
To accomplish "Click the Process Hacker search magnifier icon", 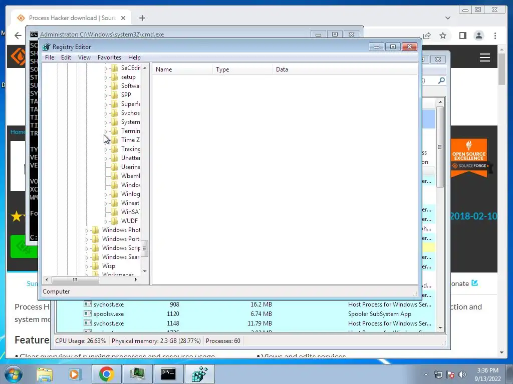I will point(441,80).
